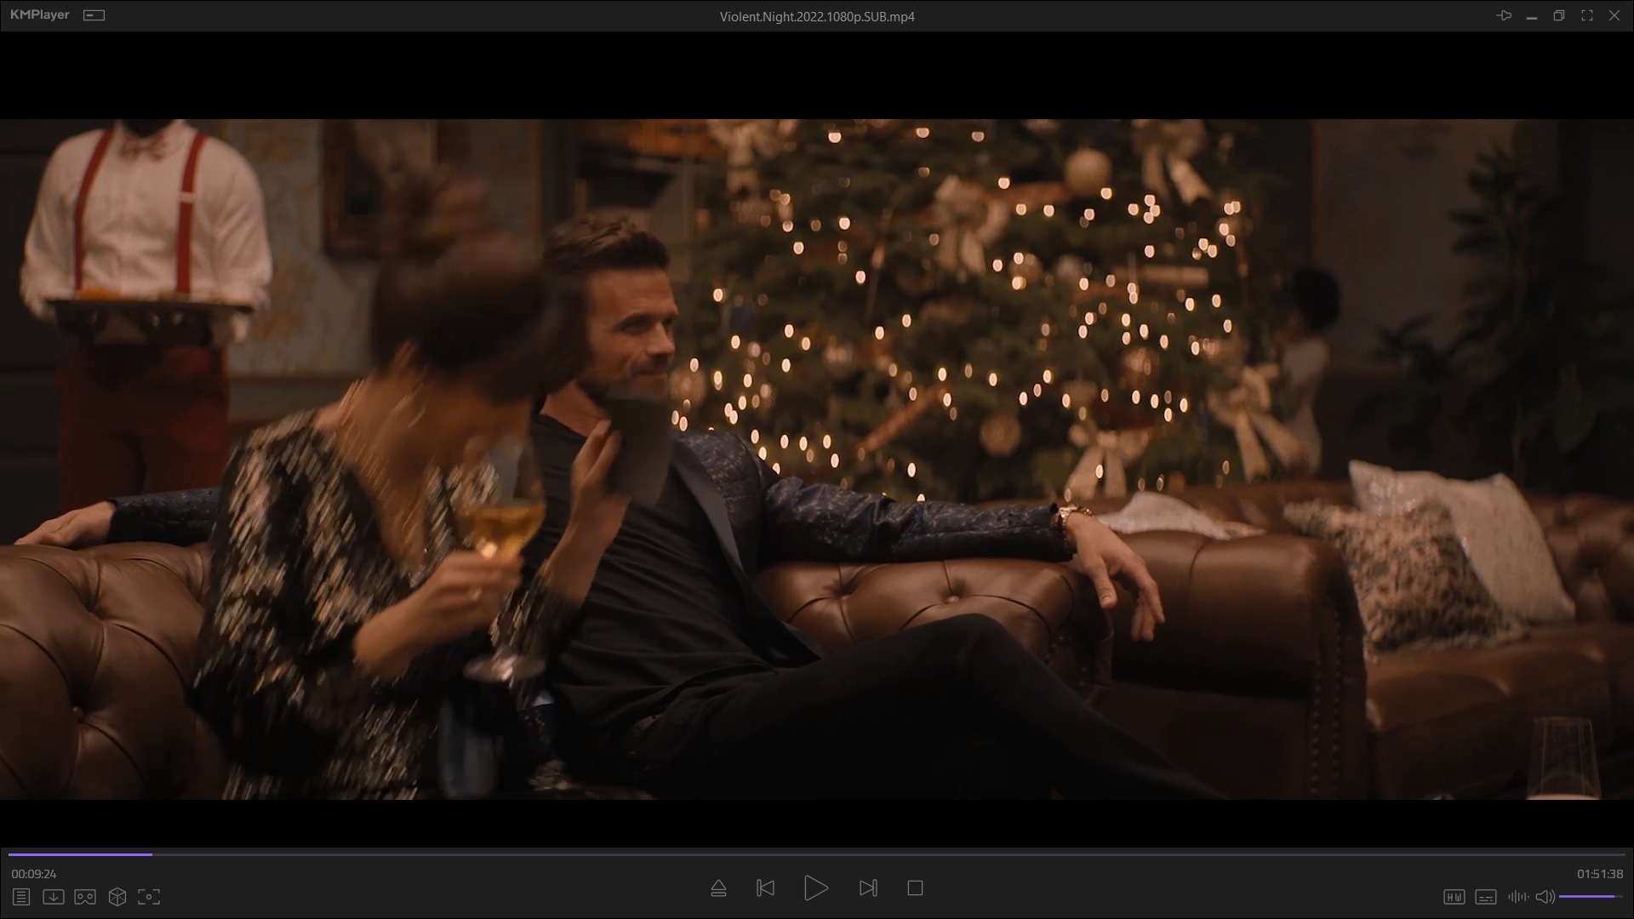
Task: Open the audio equalizer waveform icon
Action: [x=1517, y=897]
